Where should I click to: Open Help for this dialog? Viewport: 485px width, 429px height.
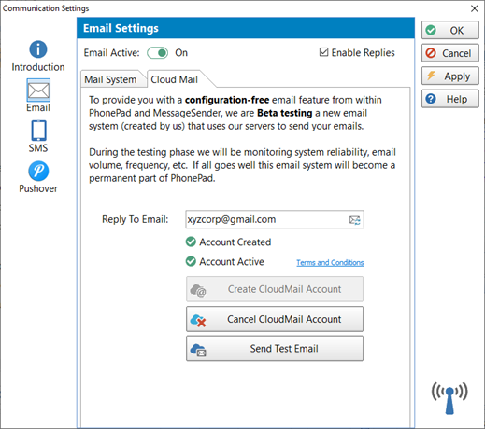(450, 99)
